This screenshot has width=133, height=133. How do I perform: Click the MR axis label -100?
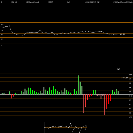[x=130, y=117]
